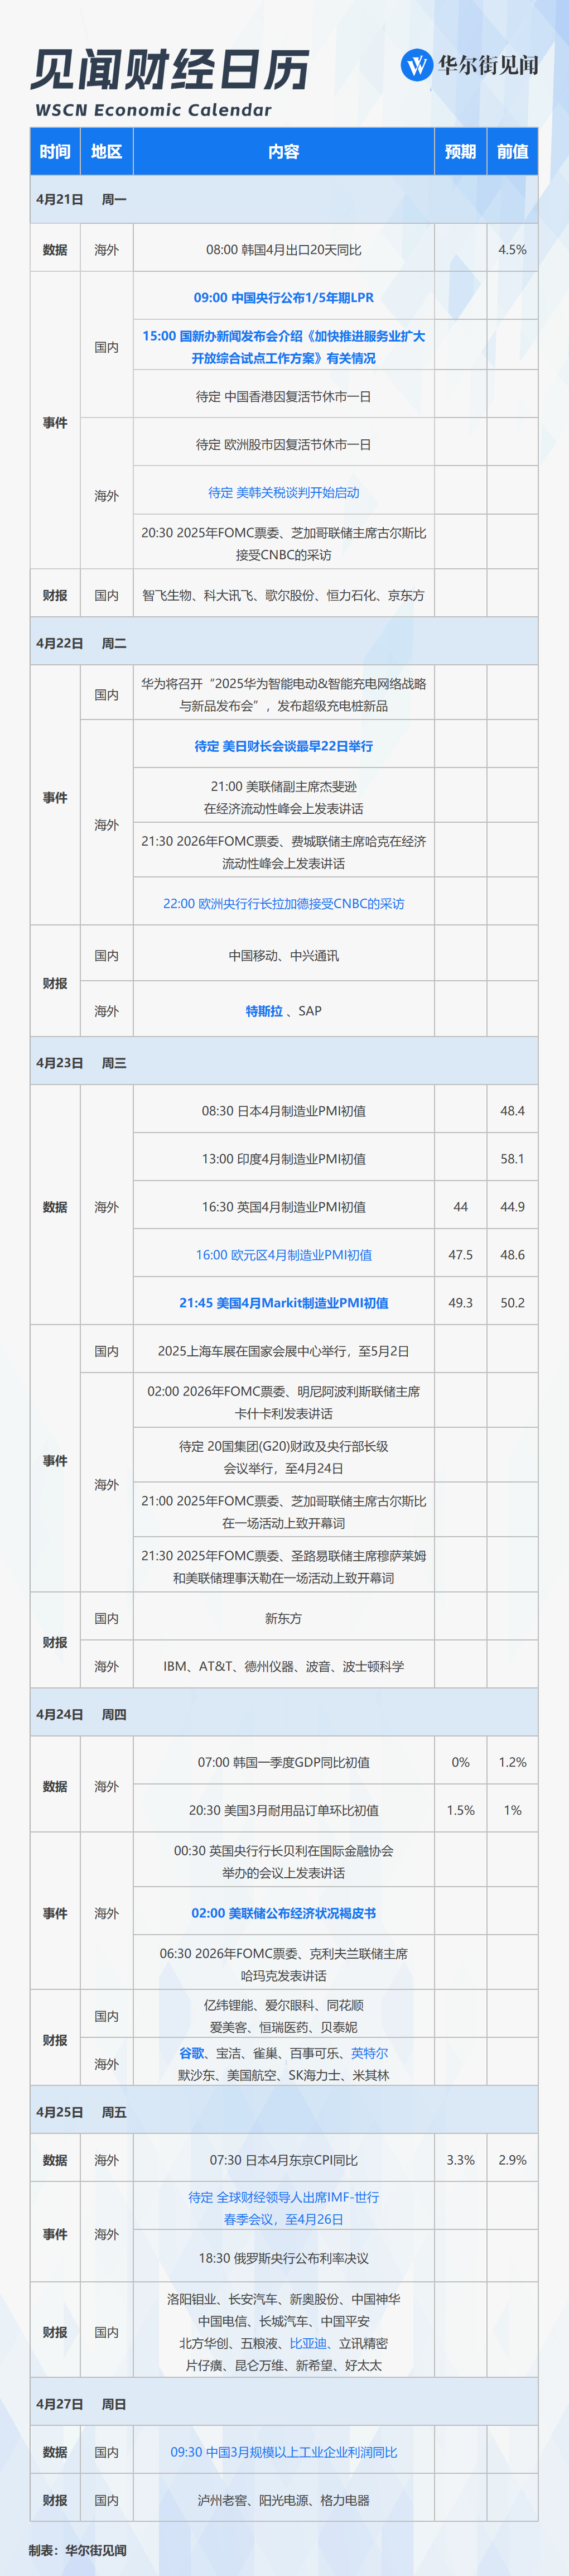Select the 中国移动、中兴通讯 earnings text
Image resolution: width=569 pixels, height=2576 pixels.
coord(284,956)
